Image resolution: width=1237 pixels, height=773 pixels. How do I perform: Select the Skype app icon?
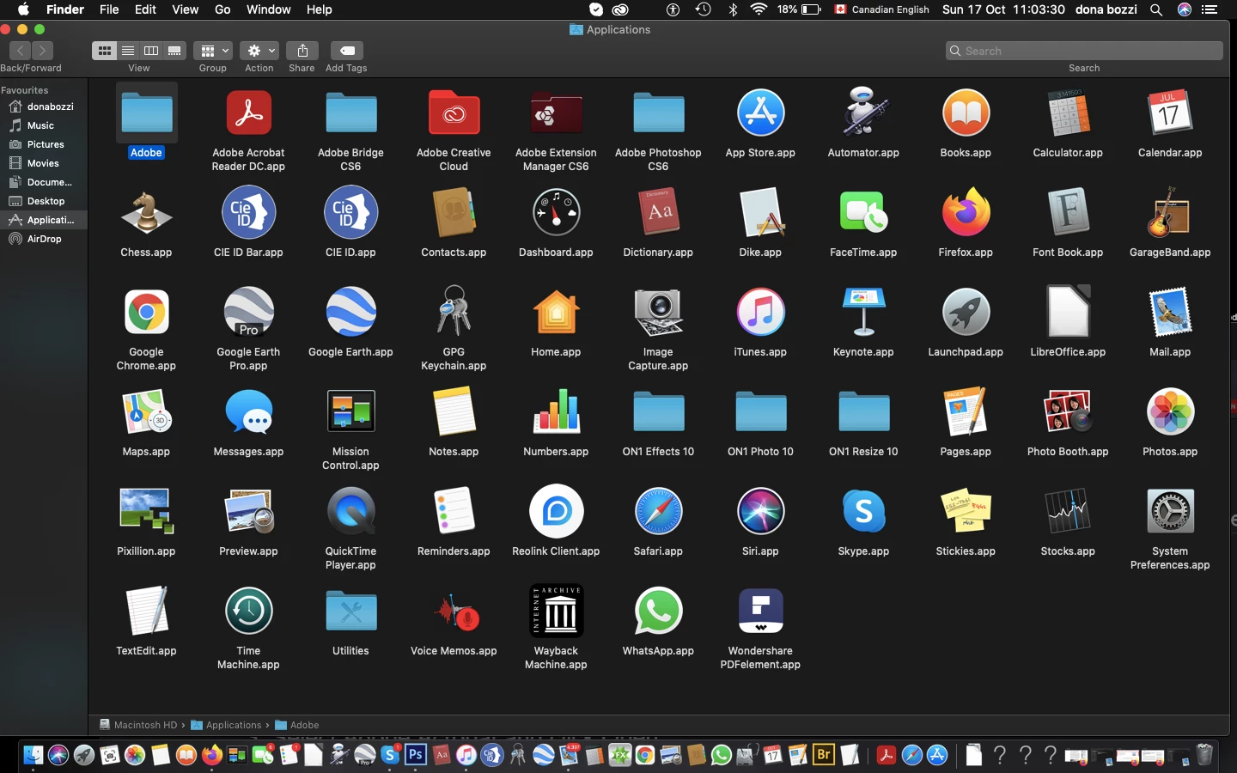pyautogui.click(x=863, y=511)
